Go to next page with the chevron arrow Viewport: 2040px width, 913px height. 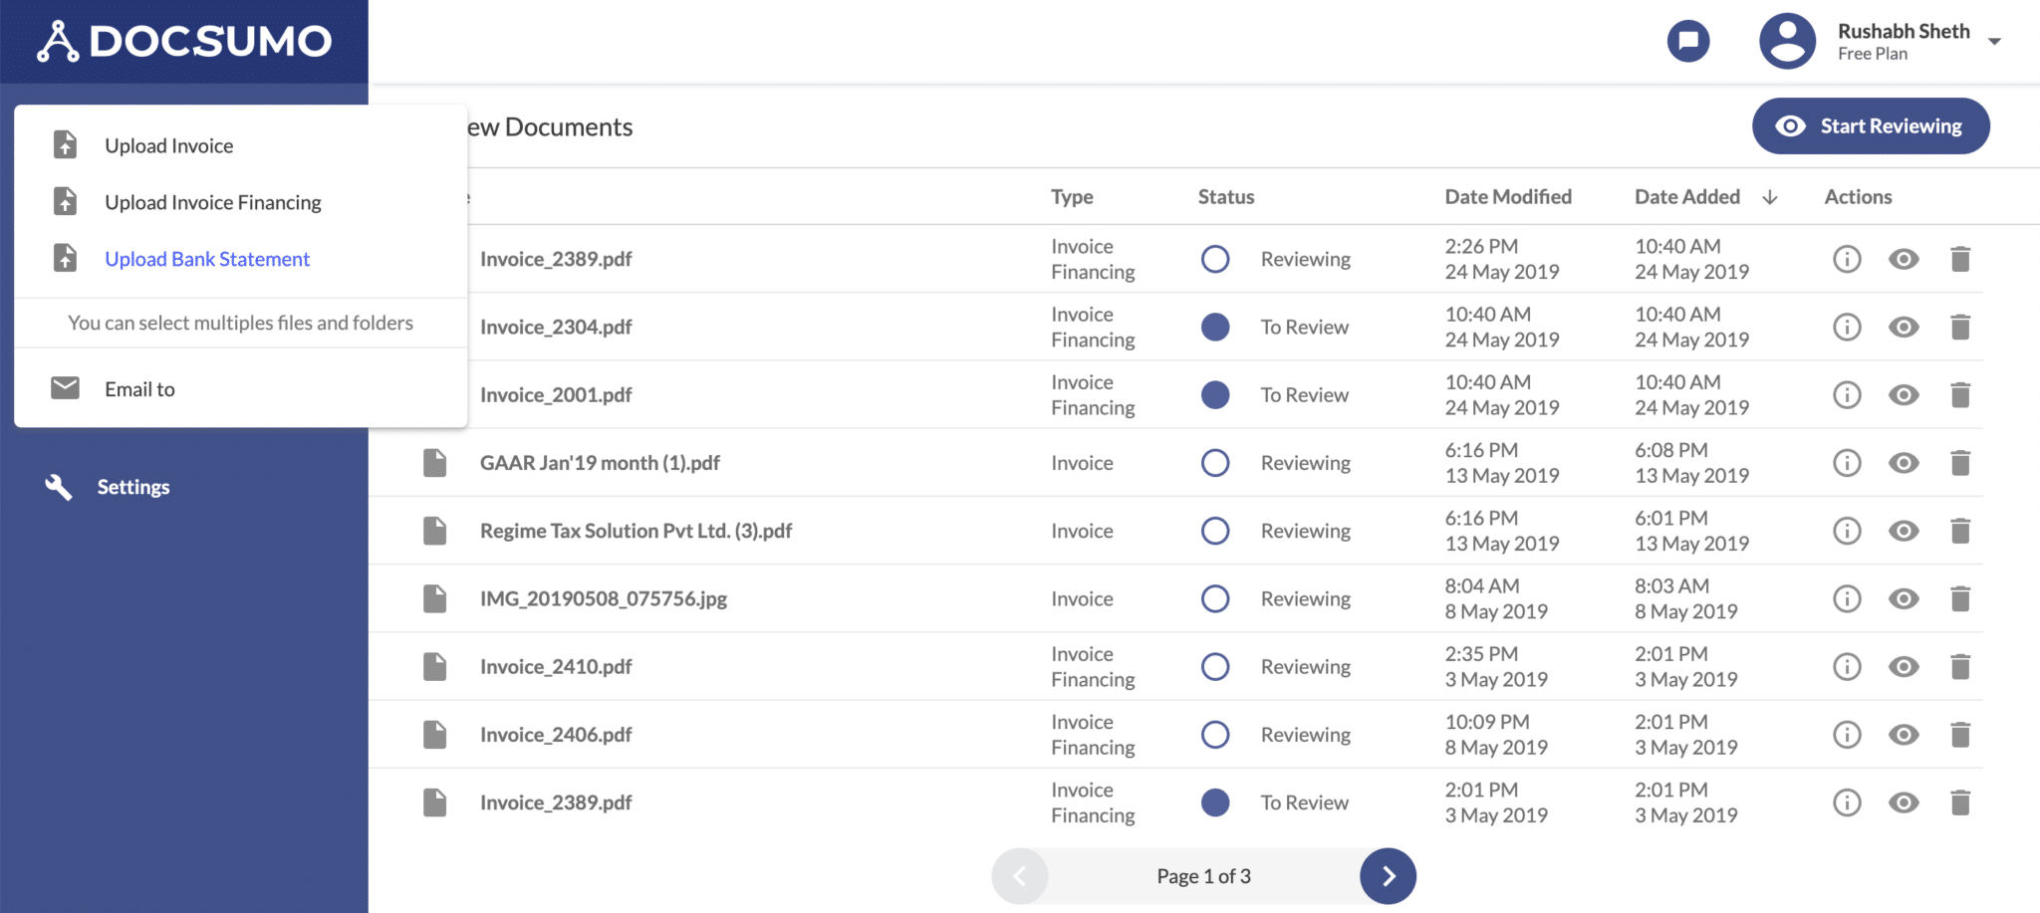pyautogui.click(x=1388, y=876)
